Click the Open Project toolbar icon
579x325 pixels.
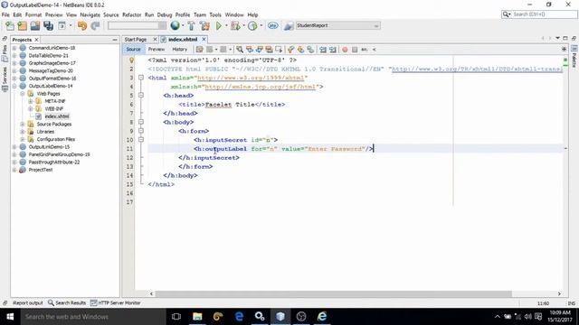[x=35, y=26]
